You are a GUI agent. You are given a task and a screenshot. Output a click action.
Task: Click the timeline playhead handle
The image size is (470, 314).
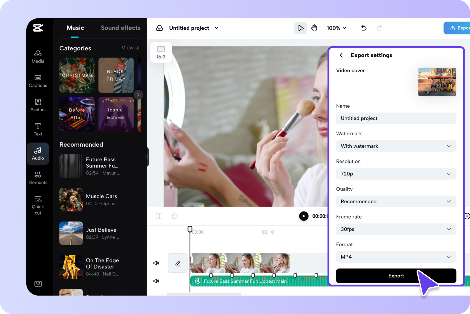[x=190, y=229]
